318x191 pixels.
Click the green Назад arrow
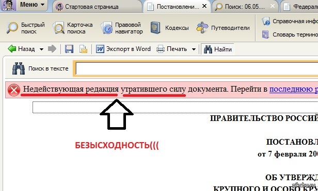pos(12,49)
